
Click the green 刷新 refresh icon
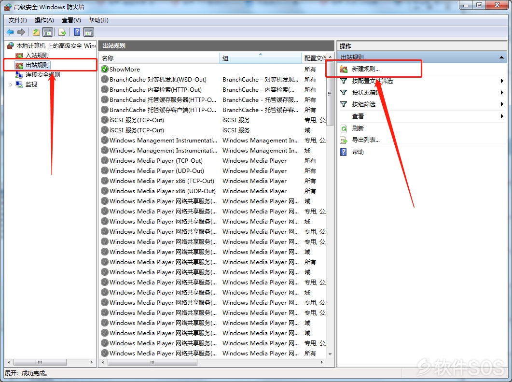344,128
